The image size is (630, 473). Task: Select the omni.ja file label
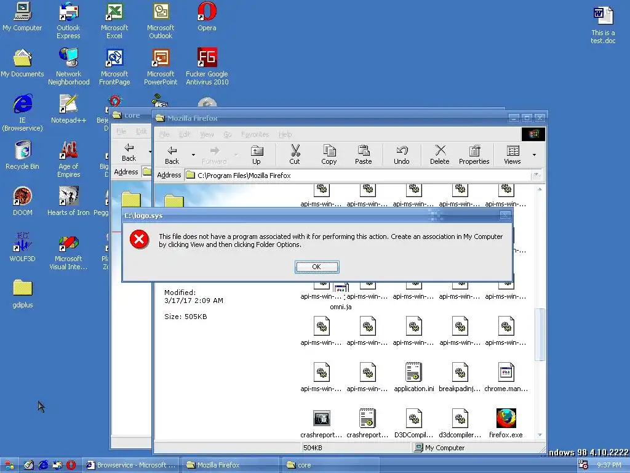point(341,307)
